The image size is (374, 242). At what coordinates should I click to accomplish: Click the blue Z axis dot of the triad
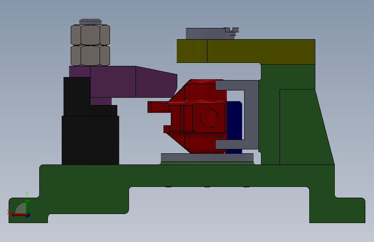coord(28,215)
